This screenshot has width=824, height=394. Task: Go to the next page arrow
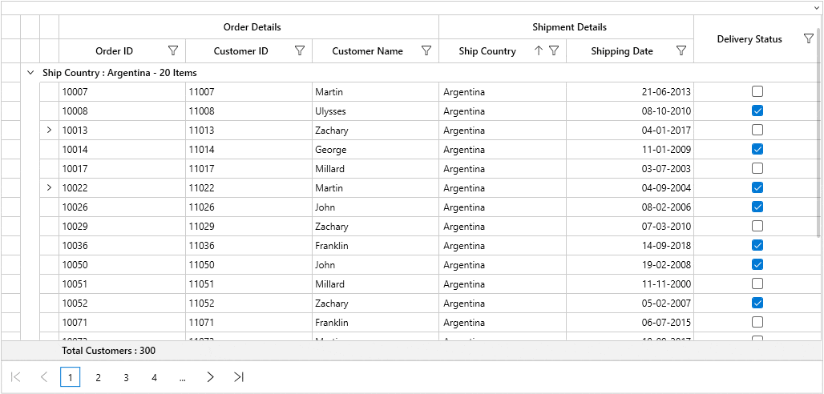(210, 377)
